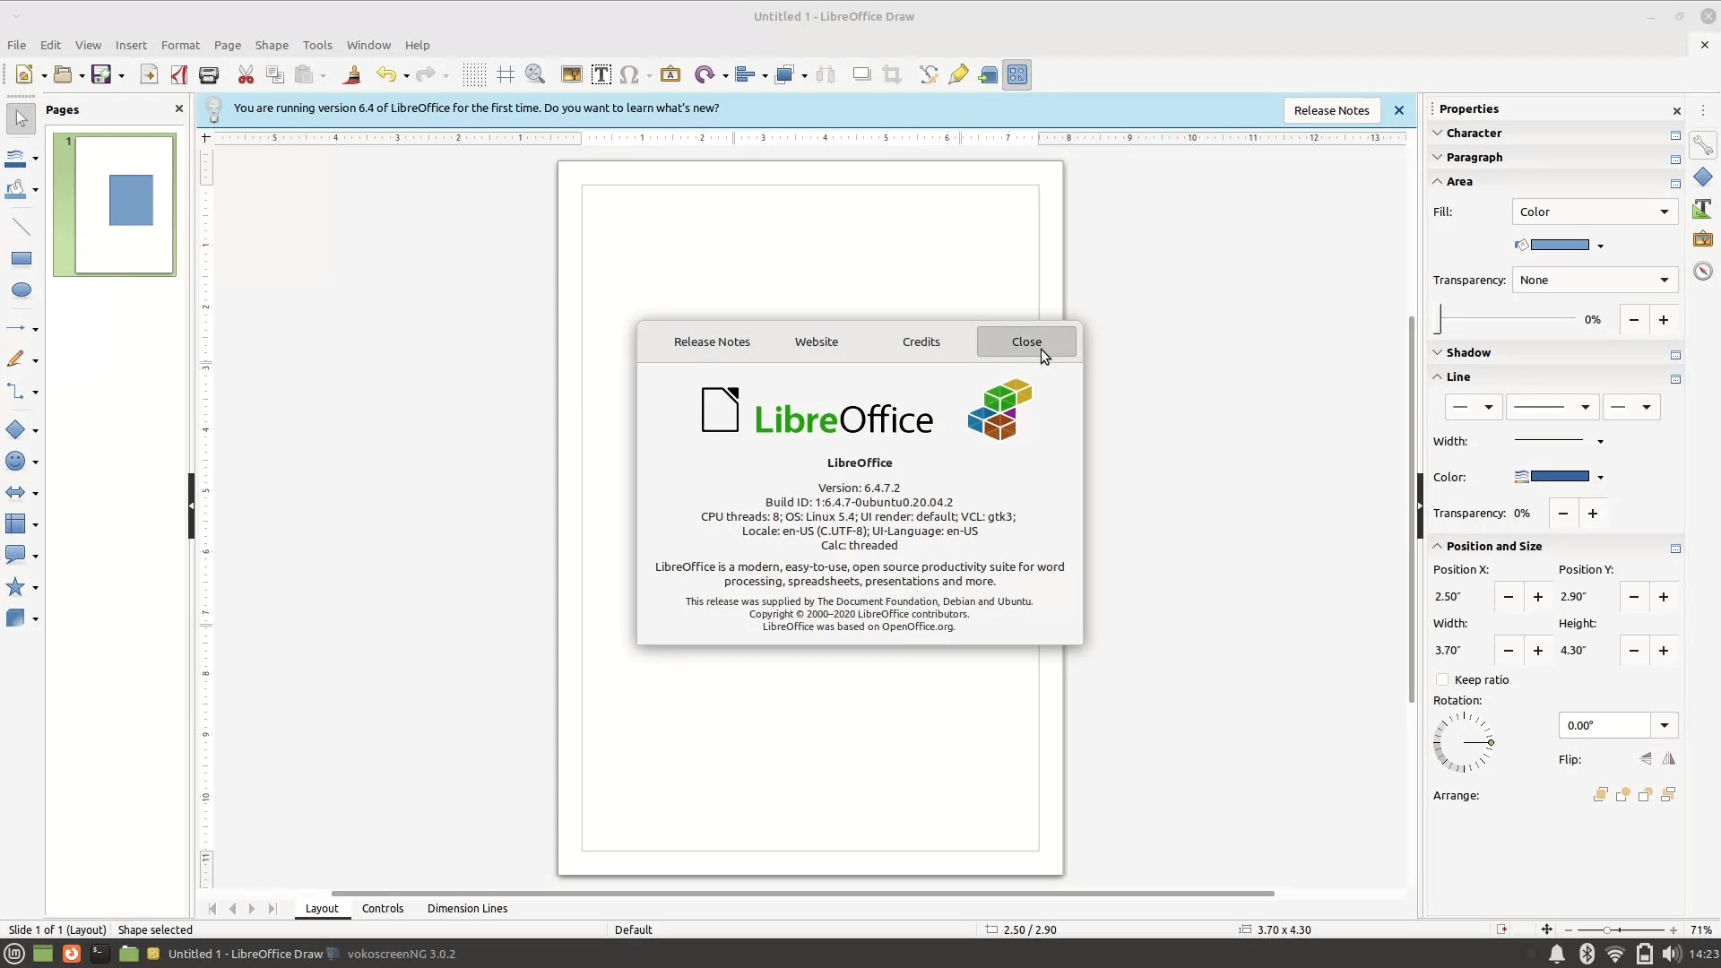Image resolution: width=1721 pixels, height=968 pixels.
Task: Select the Ellipse drawing tool
Action: (22, 290)
